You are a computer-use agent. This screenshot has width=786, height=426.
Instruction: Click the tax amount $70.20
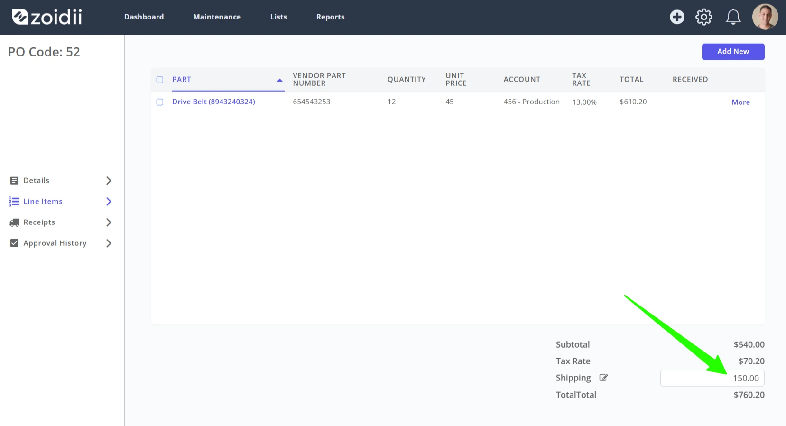coord(751,361)
